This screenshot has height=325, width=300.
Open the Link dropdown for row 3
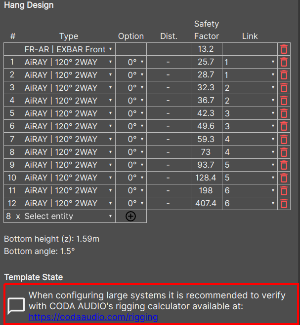point(250,88)
